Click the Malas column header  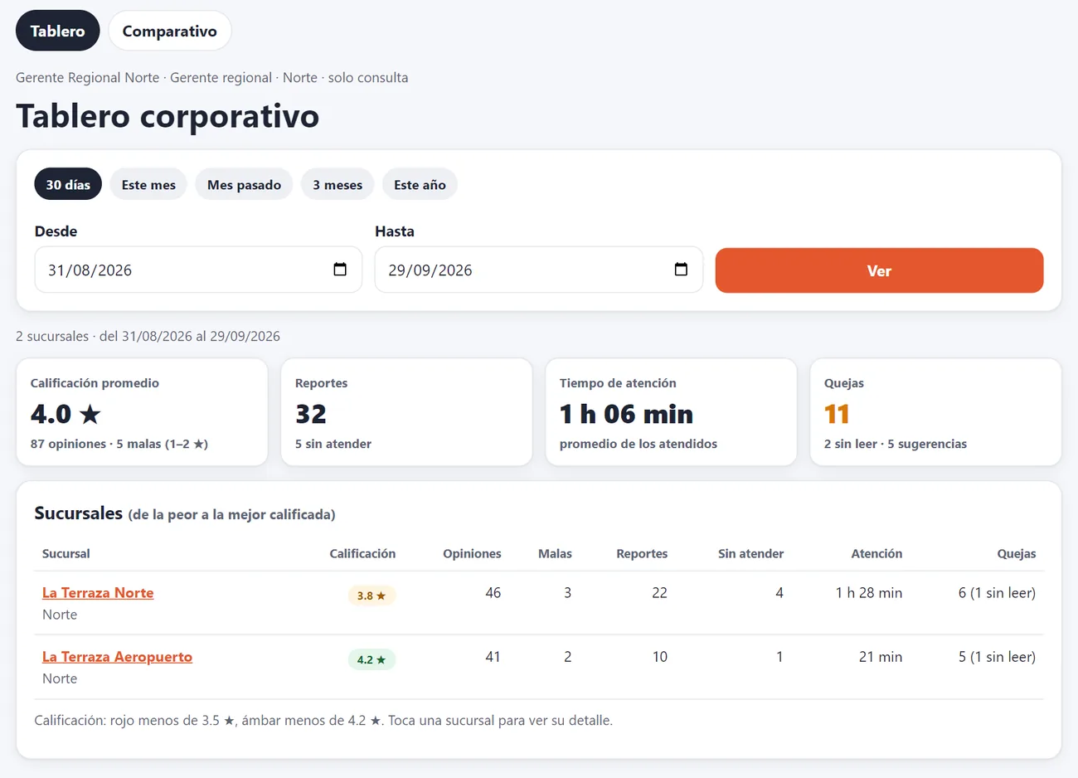pyautogui.click(x=555, y=553)
